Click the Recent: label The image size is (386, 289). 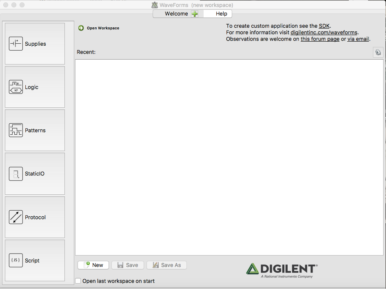(86, 52)
